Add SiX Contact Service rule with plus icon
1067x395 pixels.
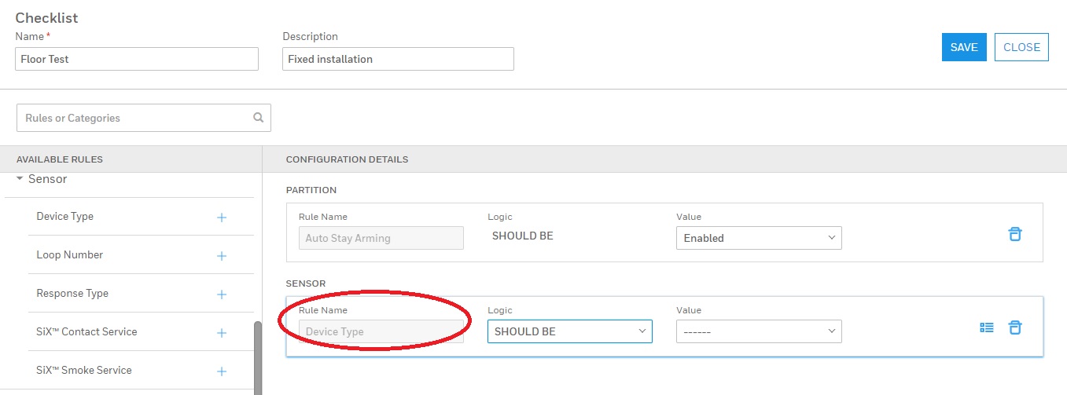pyautogui.click(x=221, y=333)
